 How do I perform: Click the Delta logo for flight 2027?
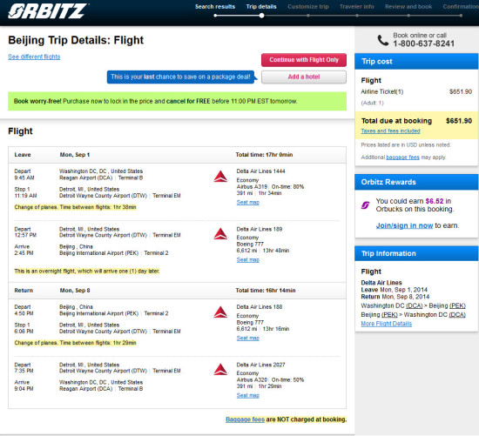coord(220,370)
